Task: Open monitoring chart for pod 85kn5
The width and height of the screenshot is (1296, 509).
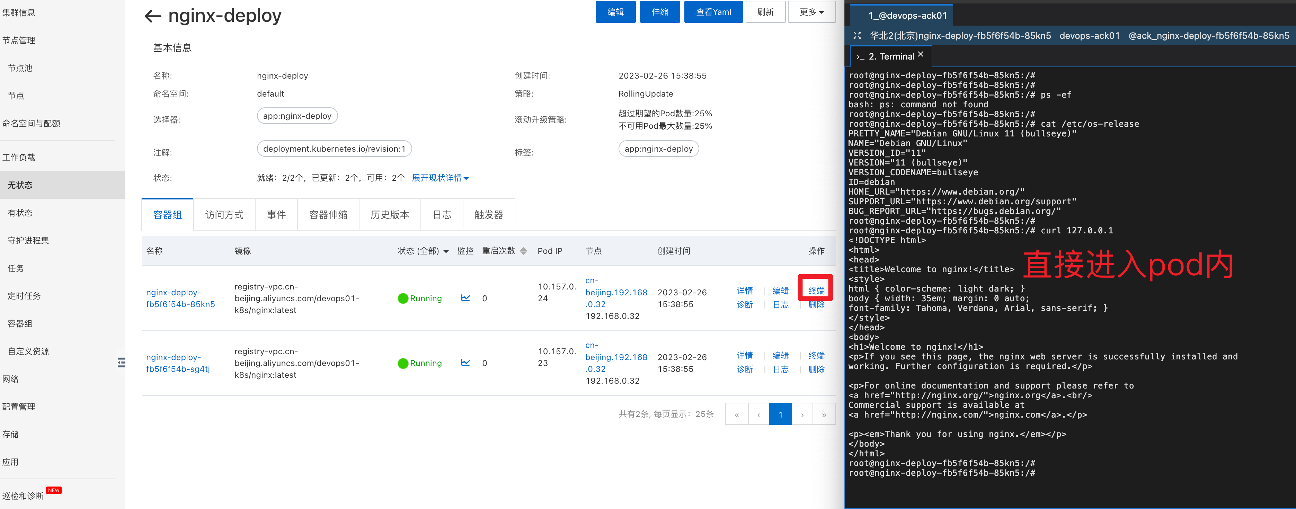Action: click(465, 298)
